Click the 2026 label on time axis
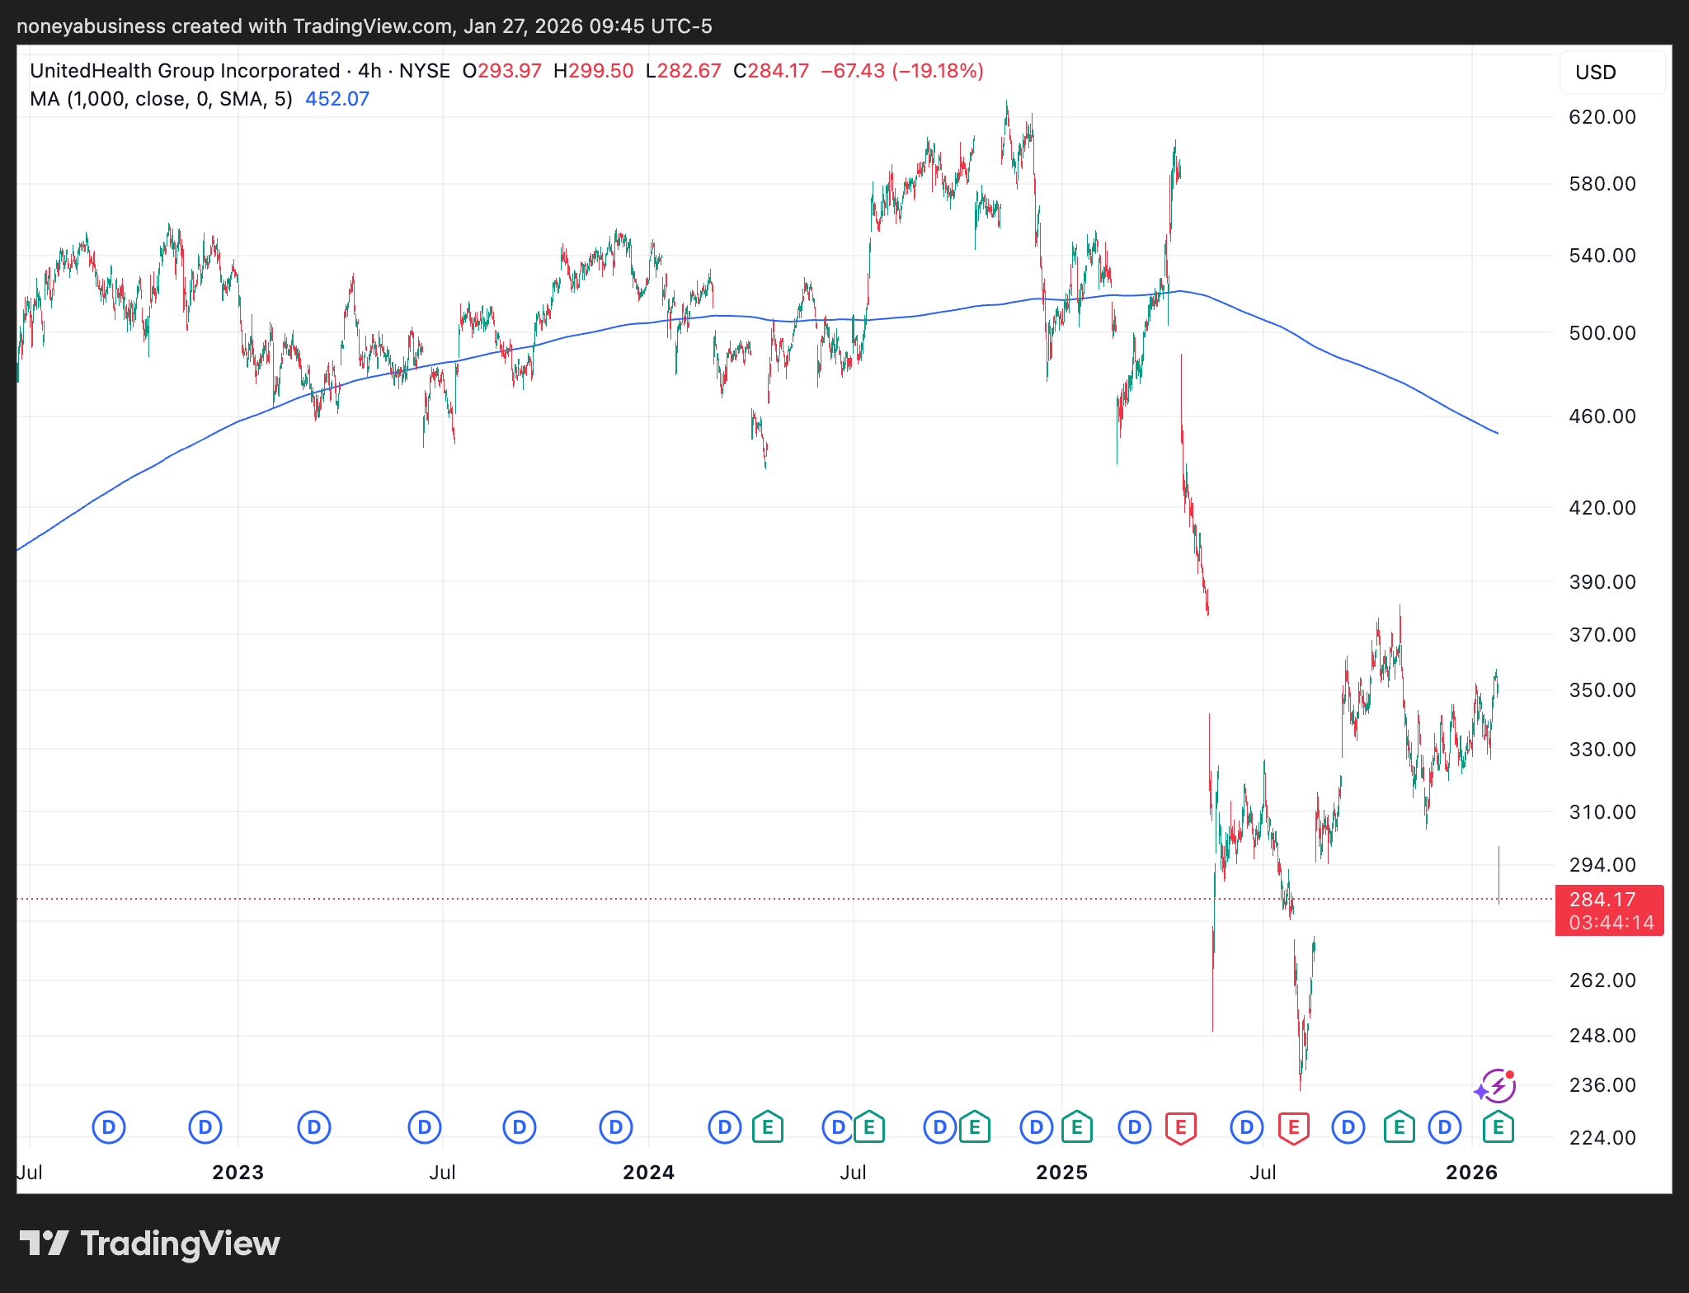The width and height of the screenshot is (1689, 1293). click(1471, 1172)
